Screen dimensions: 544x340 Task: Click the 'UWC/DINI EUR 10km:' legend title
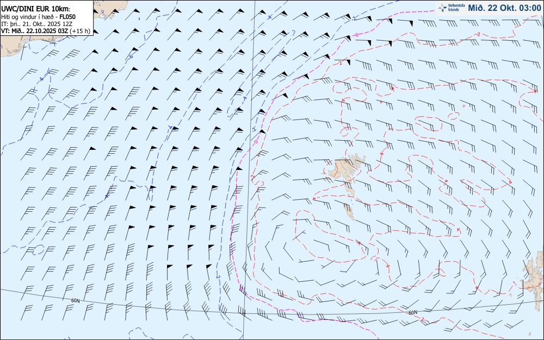click(36, 9)
